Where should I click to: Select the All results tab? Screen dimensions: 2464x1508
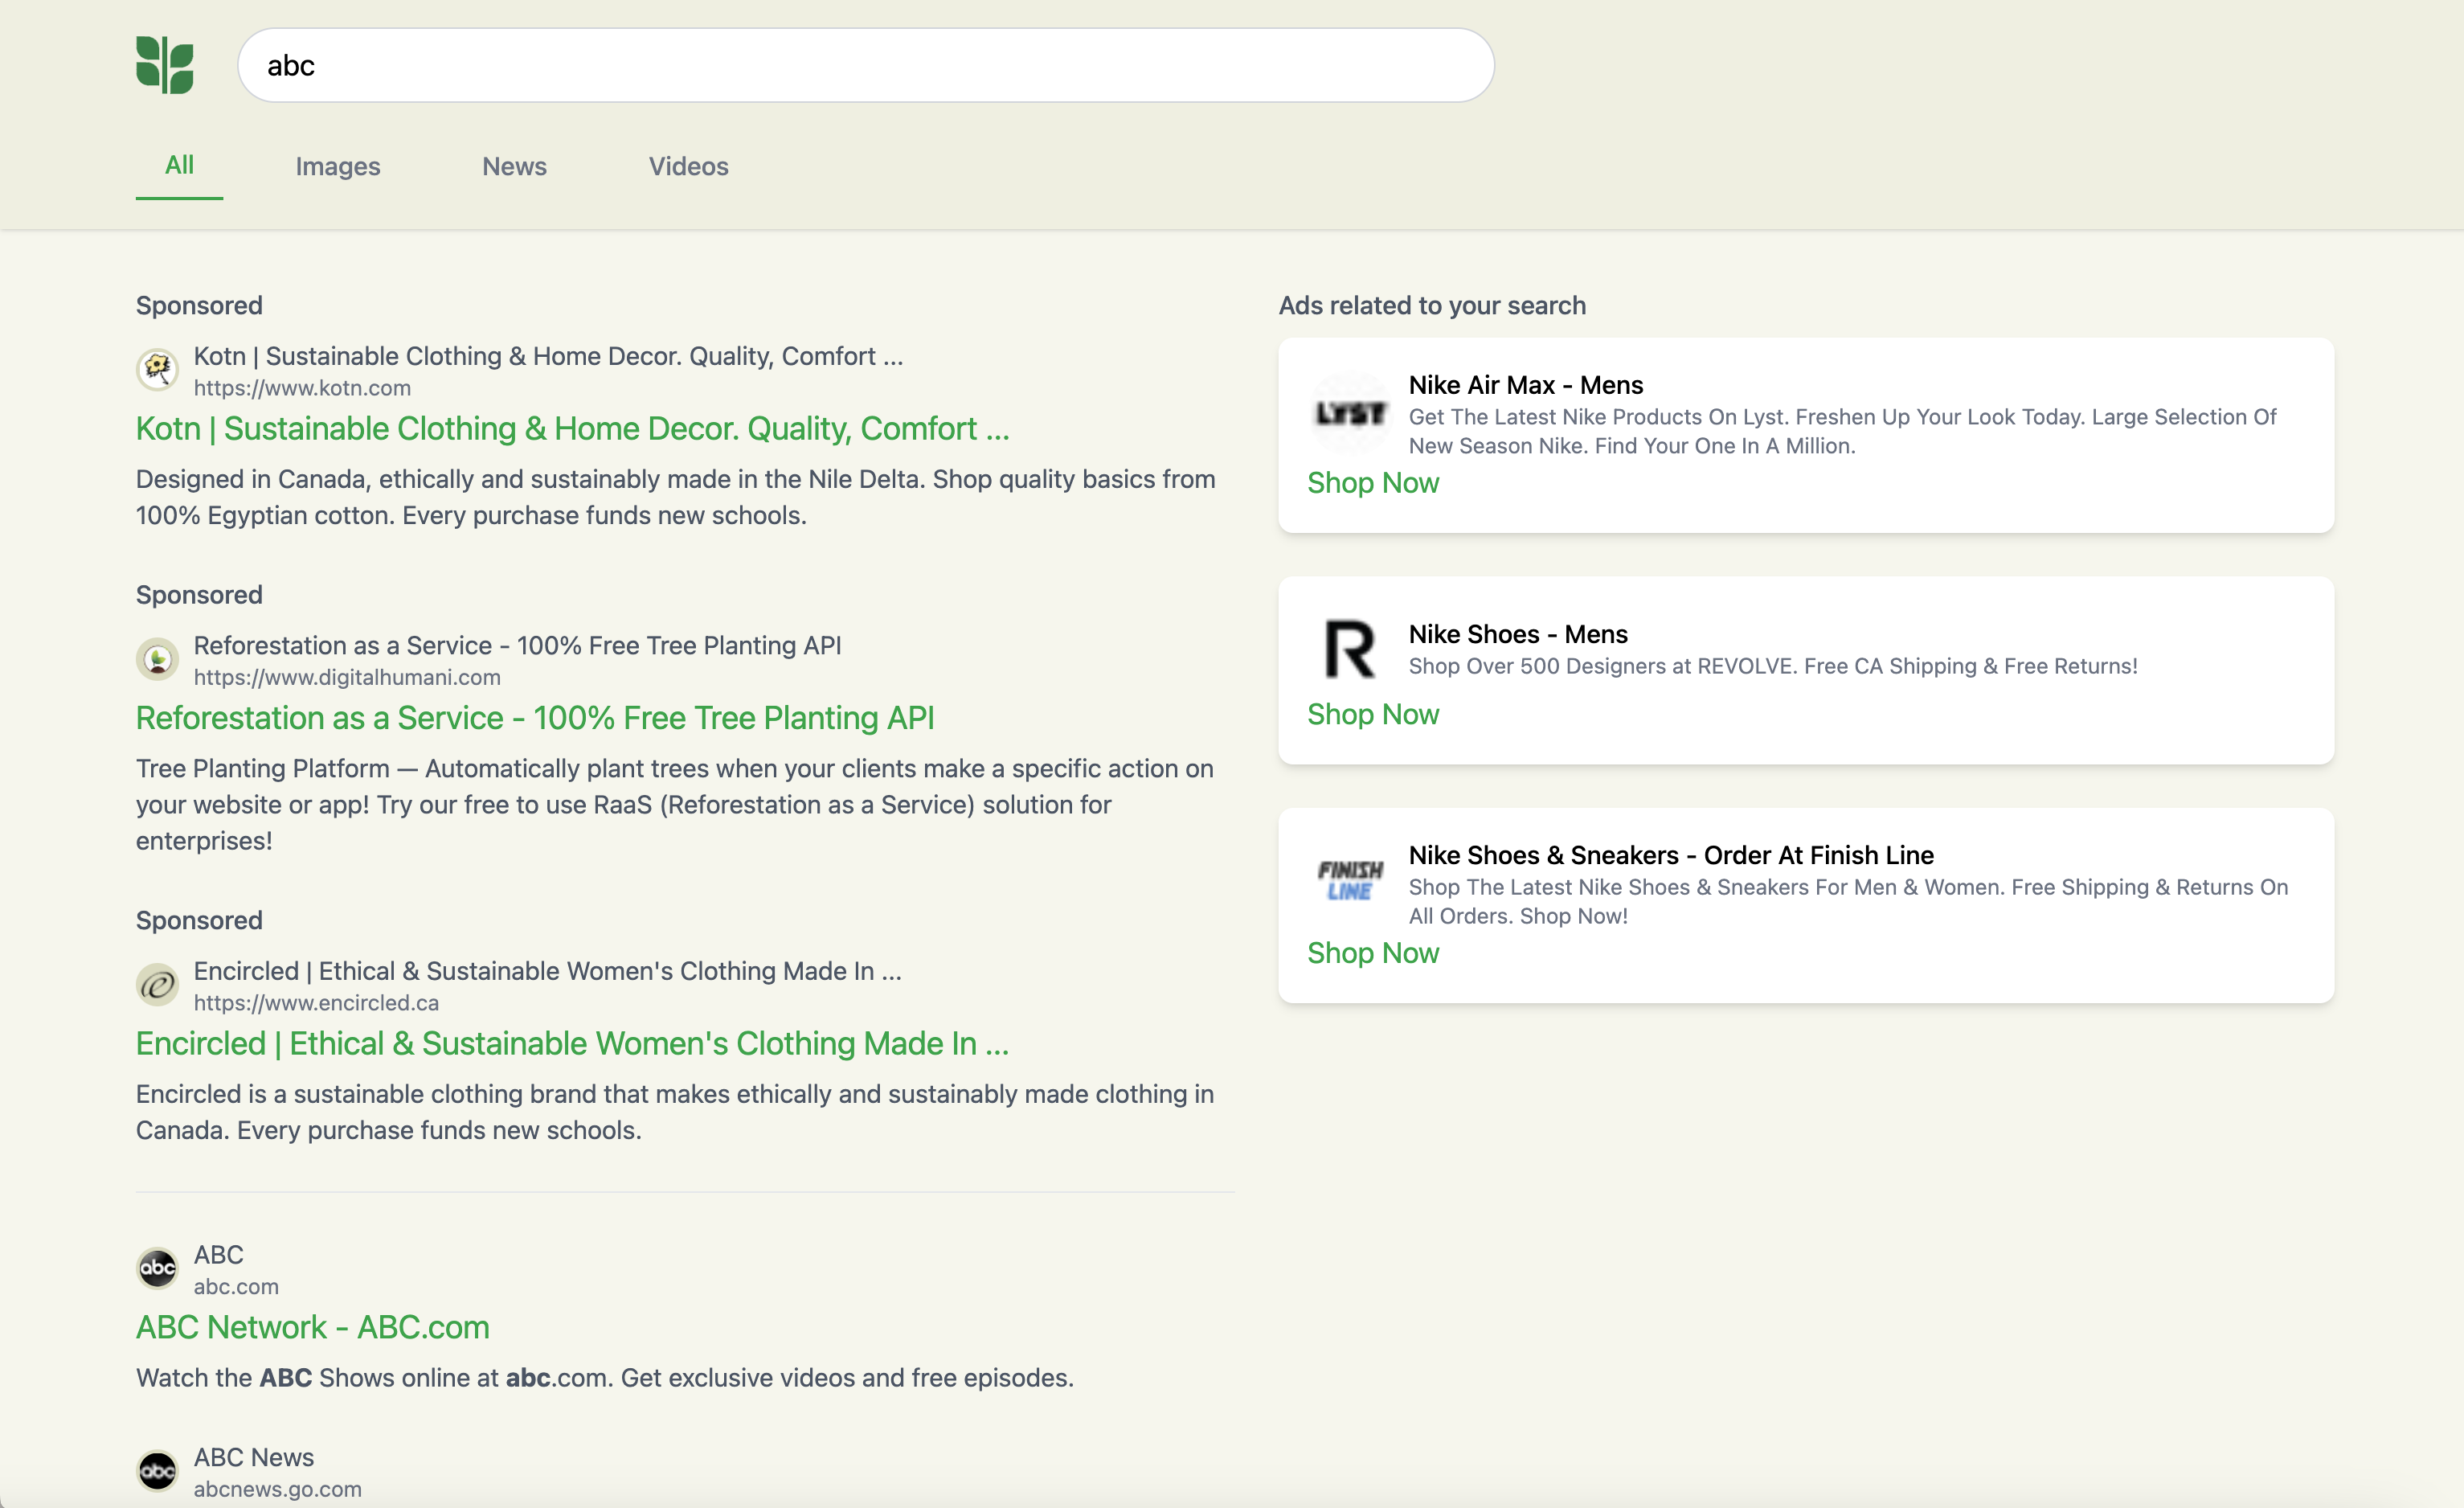179,165
